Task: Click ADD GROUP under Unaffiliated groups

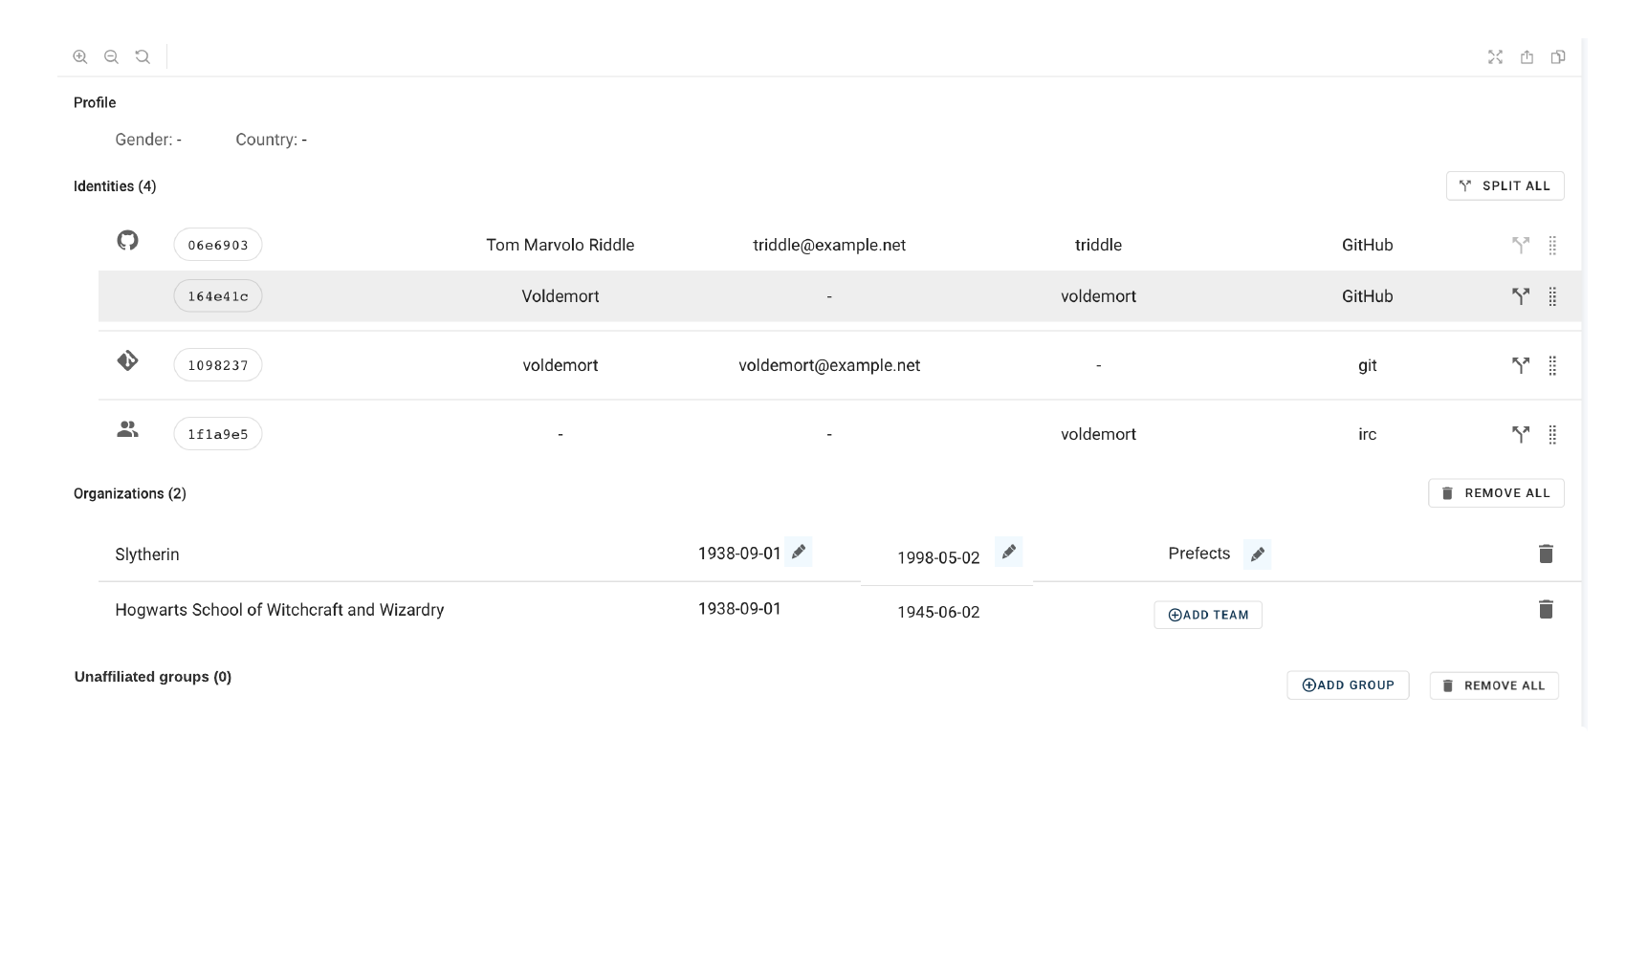Action: point(1348,684)
